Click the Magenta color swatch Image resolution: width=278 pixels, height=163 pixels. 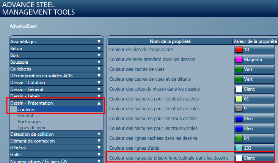(x=239, y=60)
